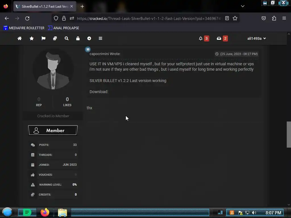Open site permissions icon in address bar

point(72,18)
